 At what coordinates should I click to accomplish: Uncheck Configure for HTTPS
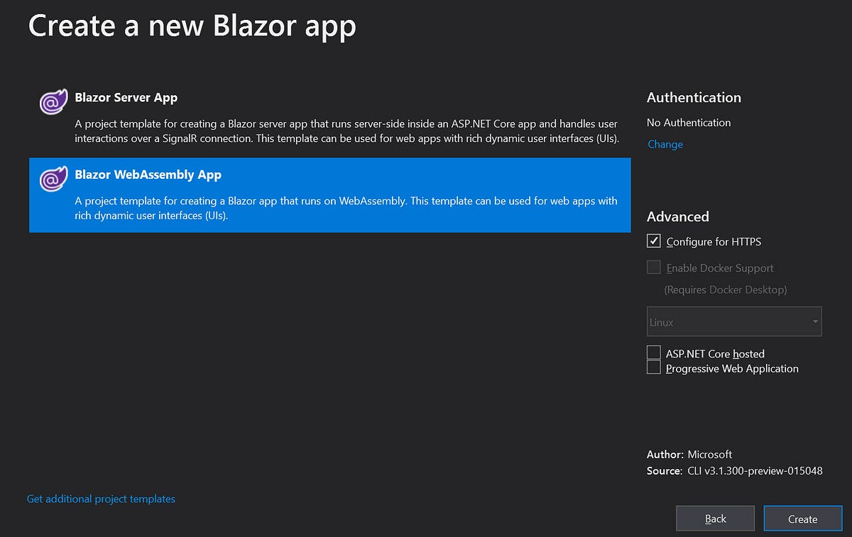(653, 241)
